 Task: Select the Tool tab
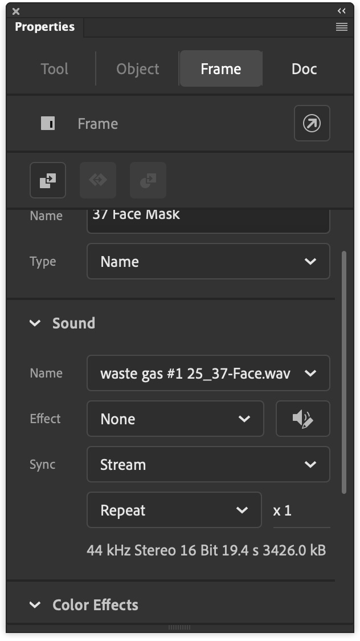(54, 68)
